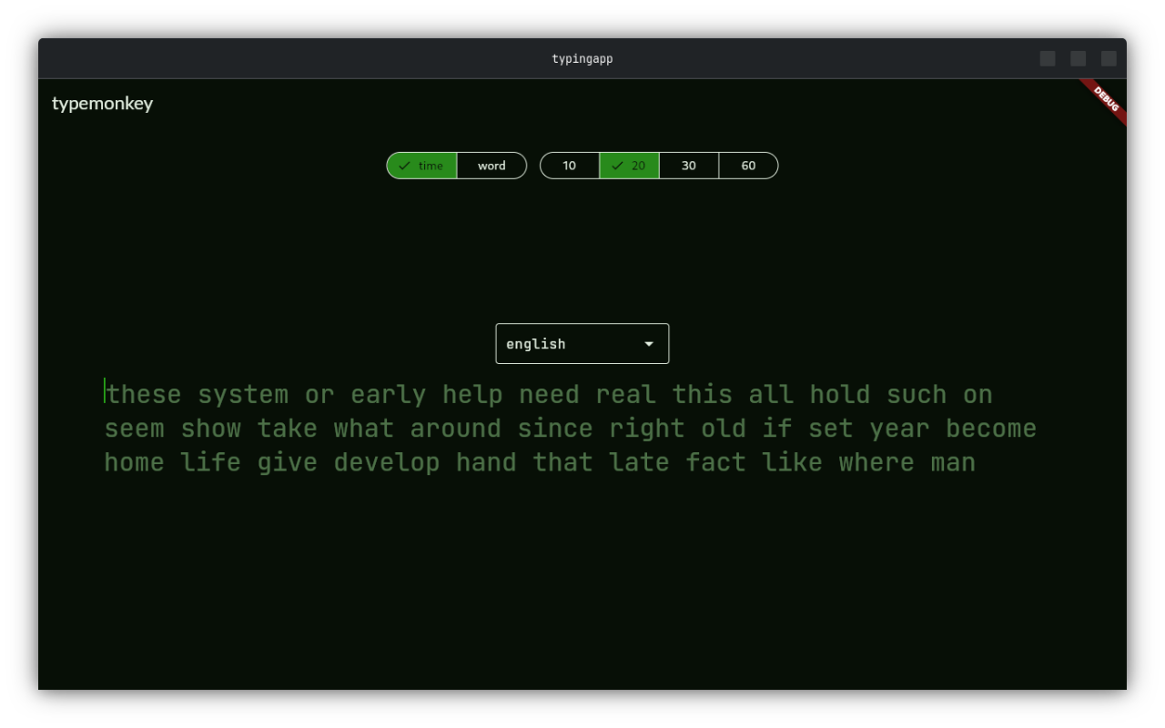Image resolution: width=1165 pixels, height=728 pixels.
Task: Click the word 'system' in the first line
Action: coord(243,394)
